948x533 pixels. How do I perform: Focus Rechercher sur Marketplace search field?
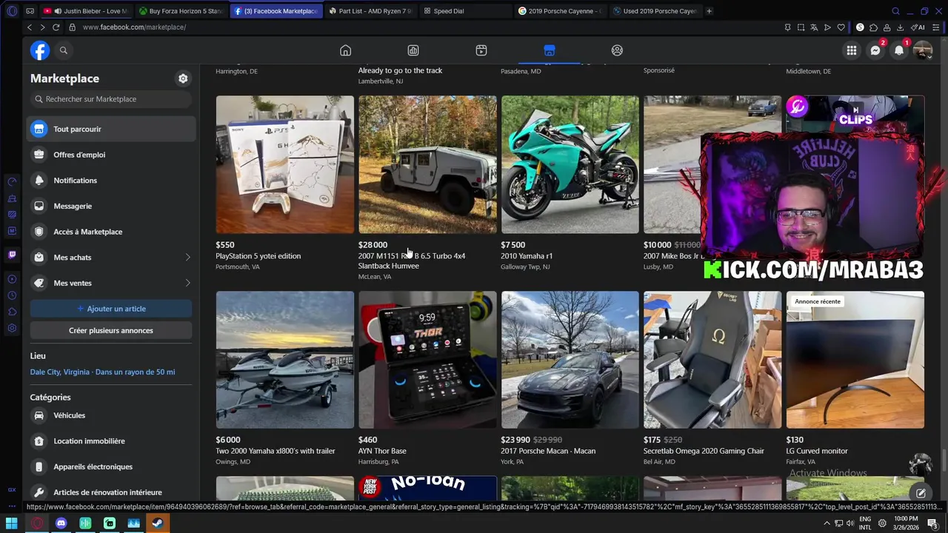click(111, 99)
